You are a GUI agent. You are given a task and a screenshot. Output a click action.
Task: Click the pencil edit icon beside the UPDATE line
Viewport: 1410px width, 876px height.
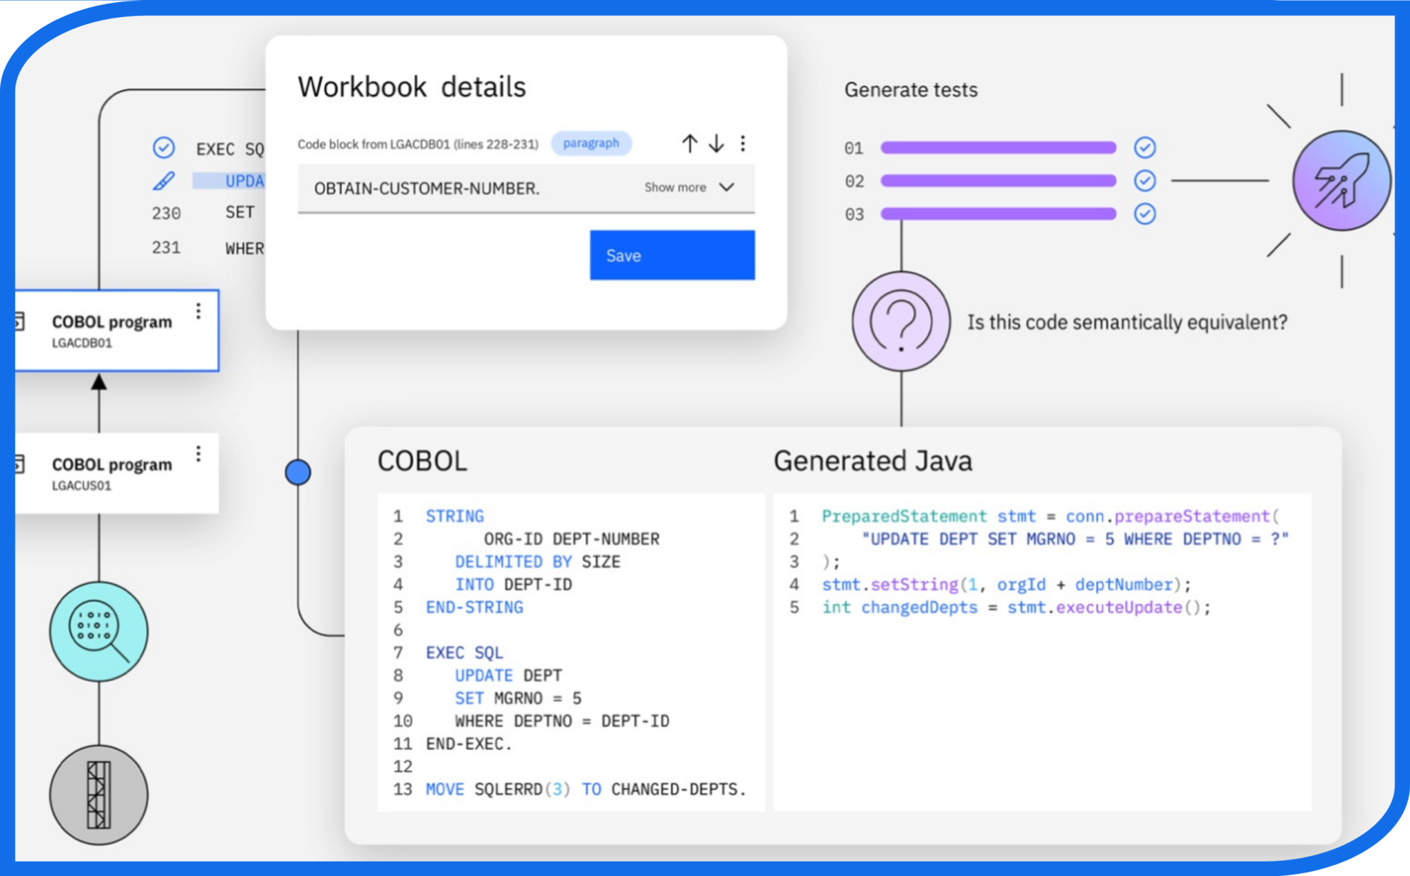pos(163,179)
